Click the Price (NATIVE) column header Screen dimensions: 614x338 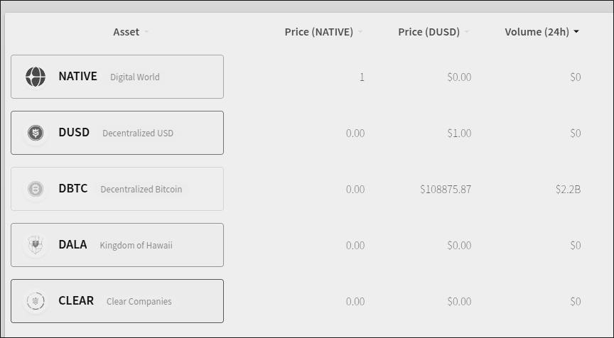pos(318,32)
